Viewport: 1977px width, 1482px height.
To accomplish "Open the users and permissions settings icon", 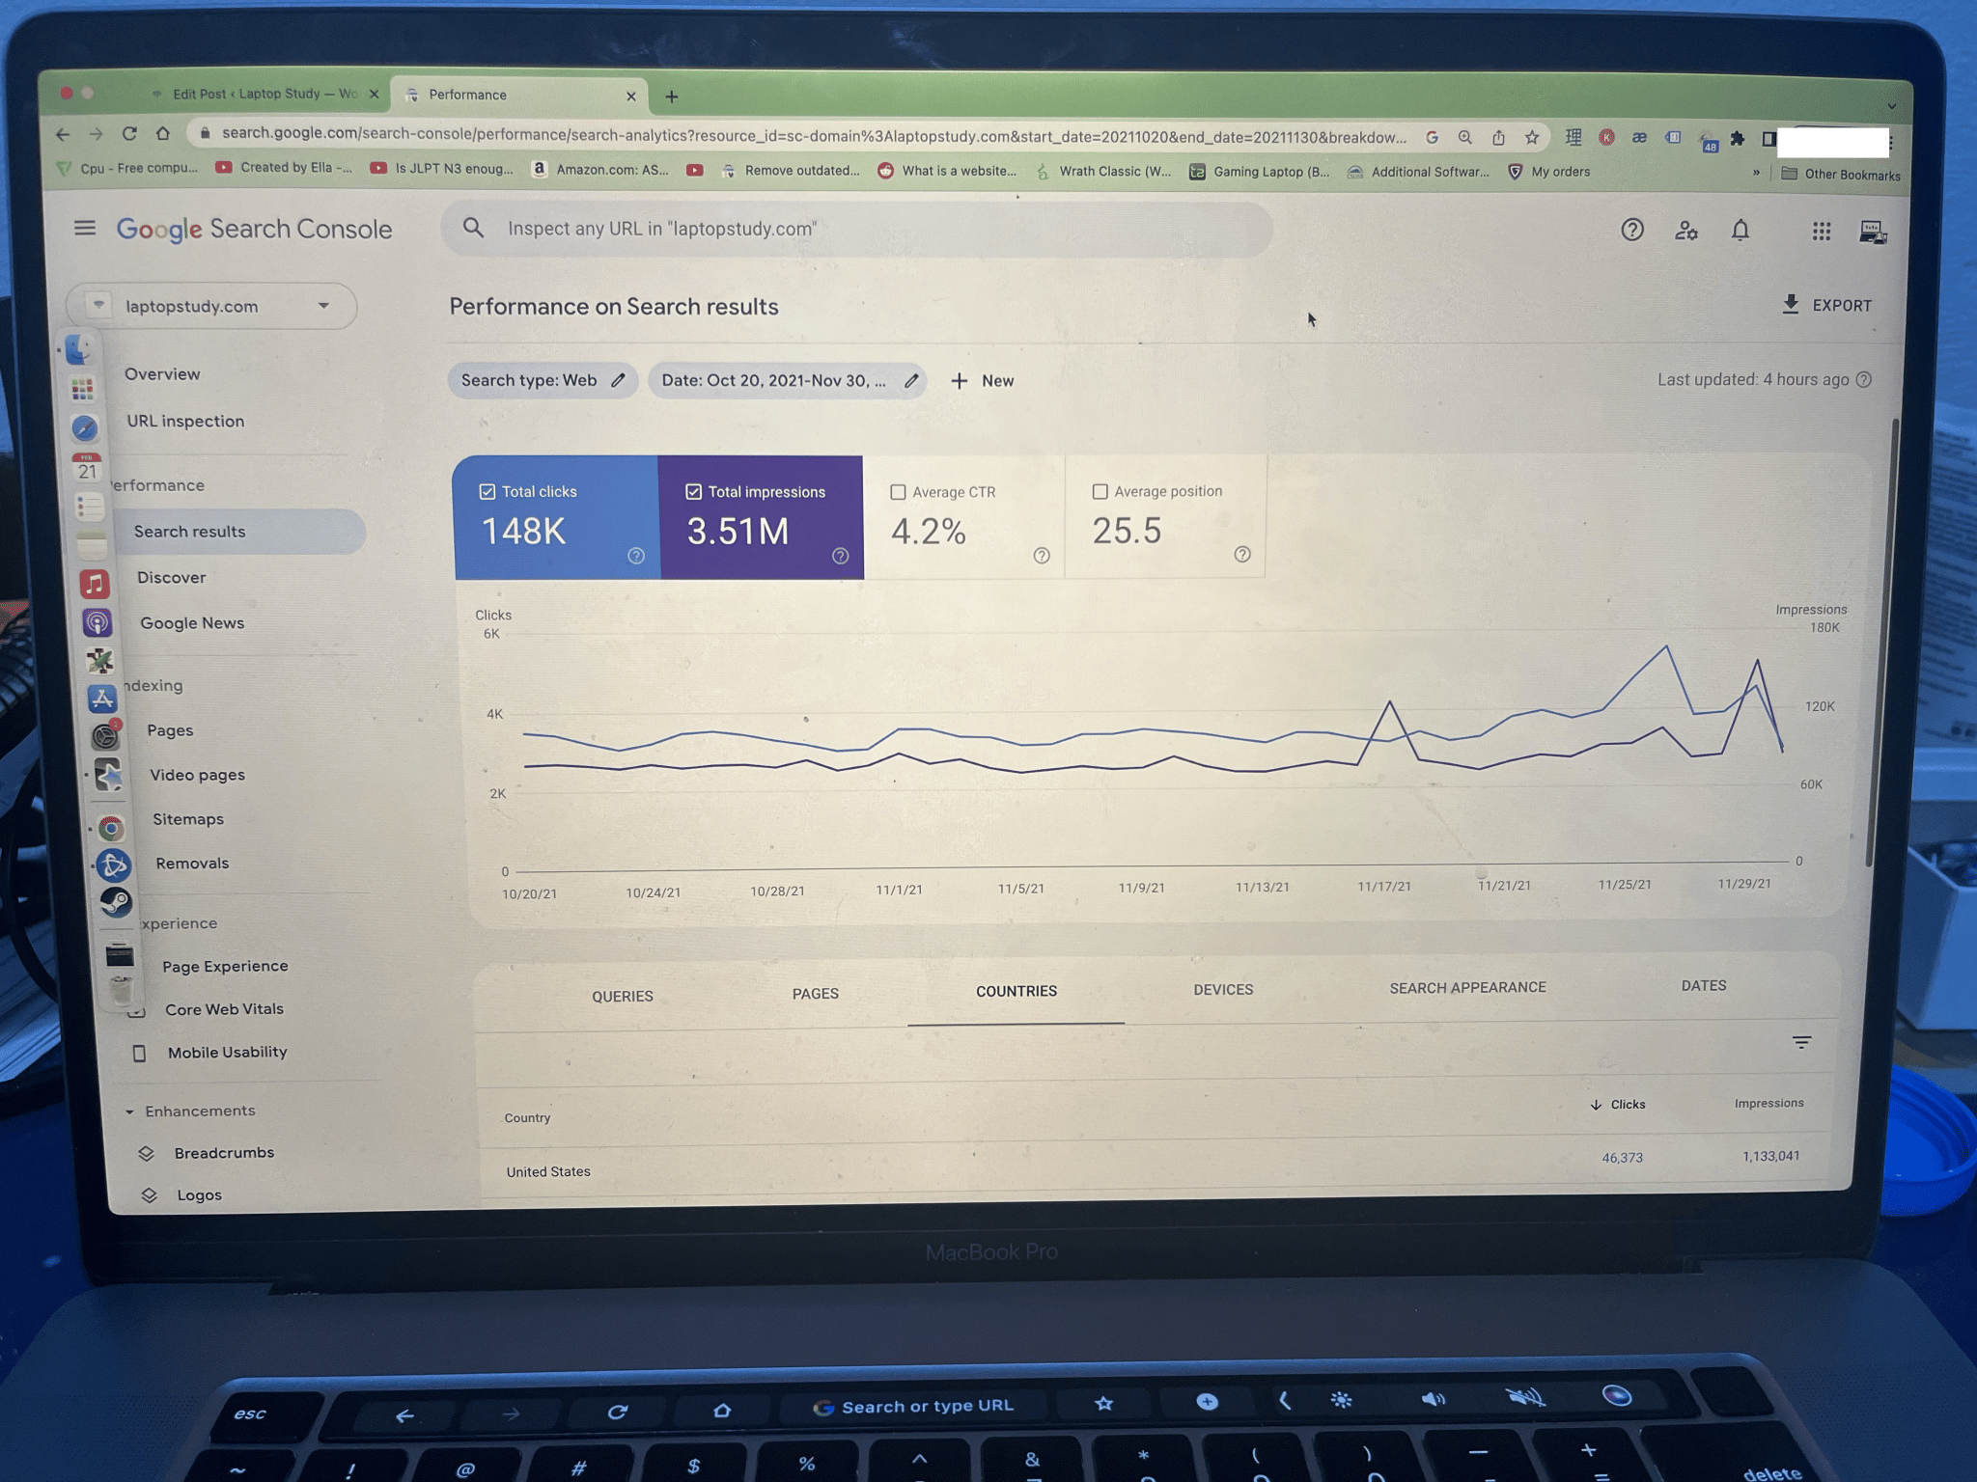I will tap(1685, 231).
